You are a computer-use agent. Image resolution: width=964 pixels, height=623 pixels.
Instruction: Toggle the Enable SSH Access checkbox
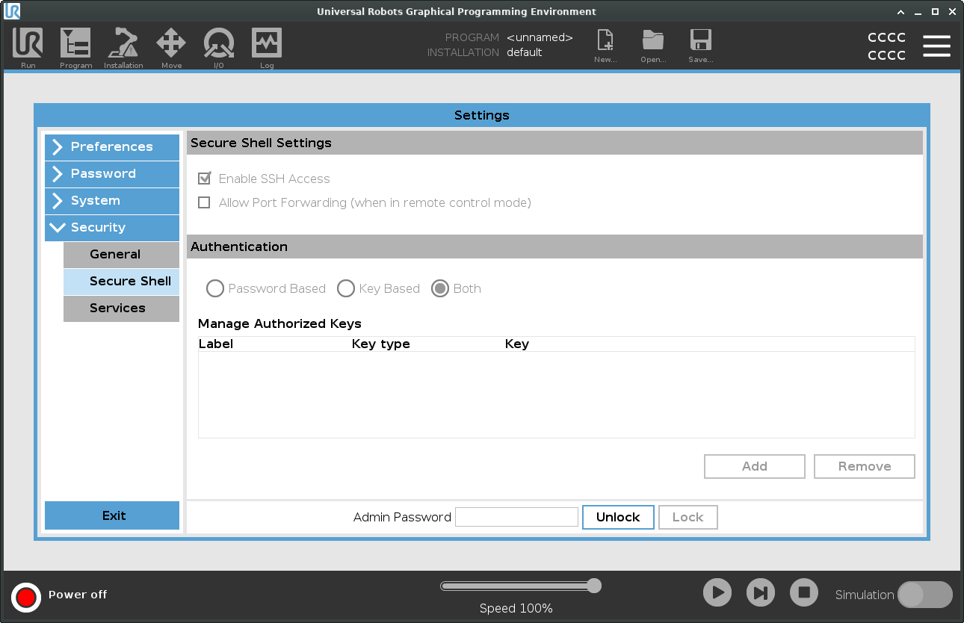204,179
